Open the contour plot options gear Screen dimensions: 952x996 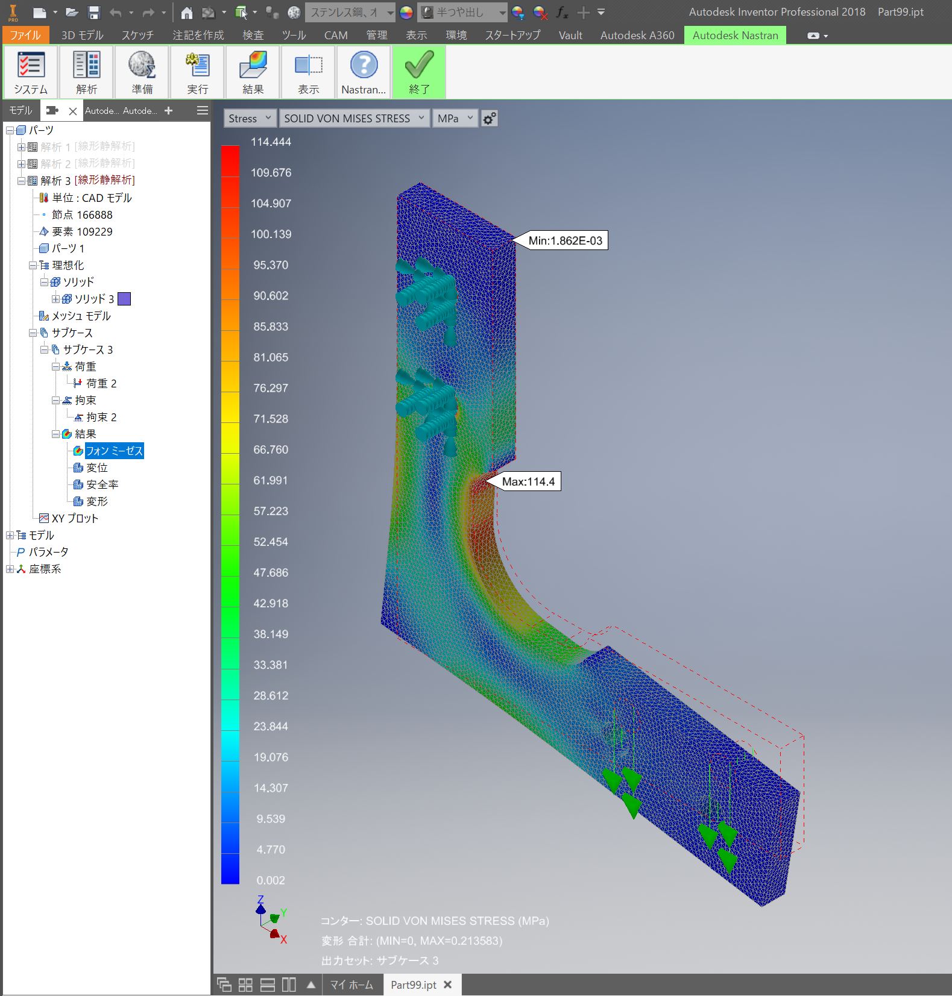[x=490, y=118]
